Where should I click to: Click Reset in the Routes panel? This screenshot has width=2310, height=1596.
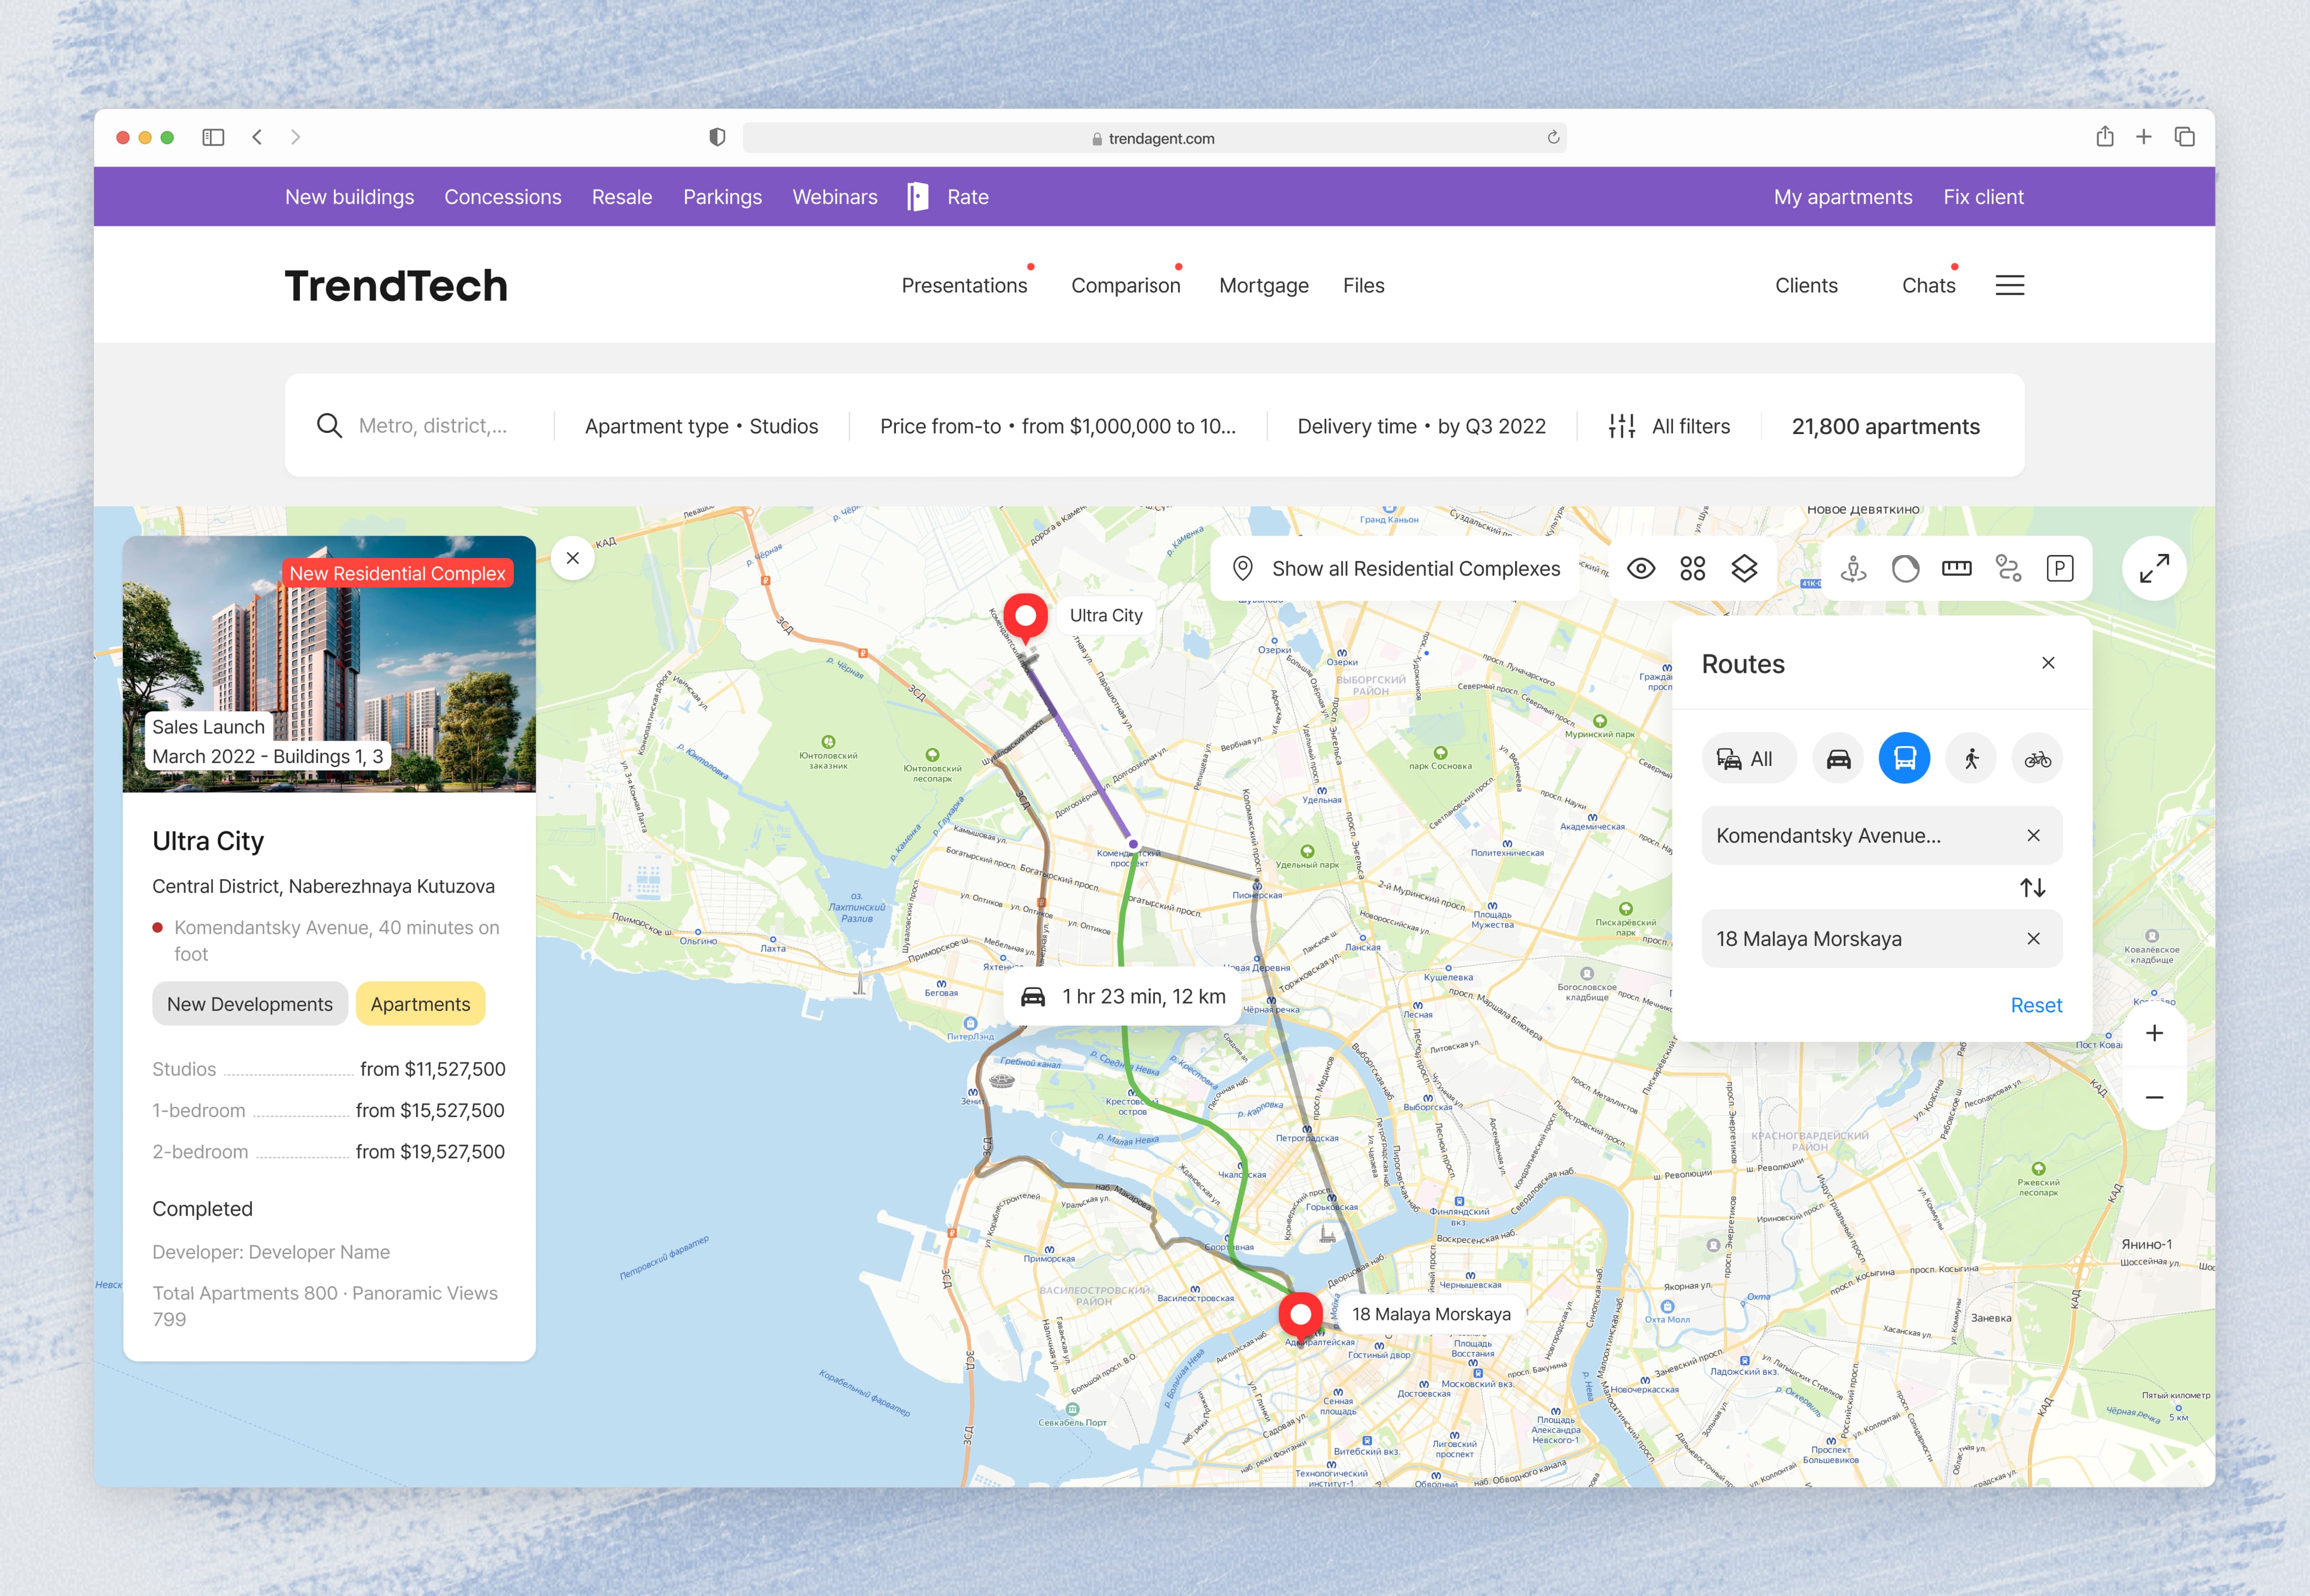[2036, 1005]
